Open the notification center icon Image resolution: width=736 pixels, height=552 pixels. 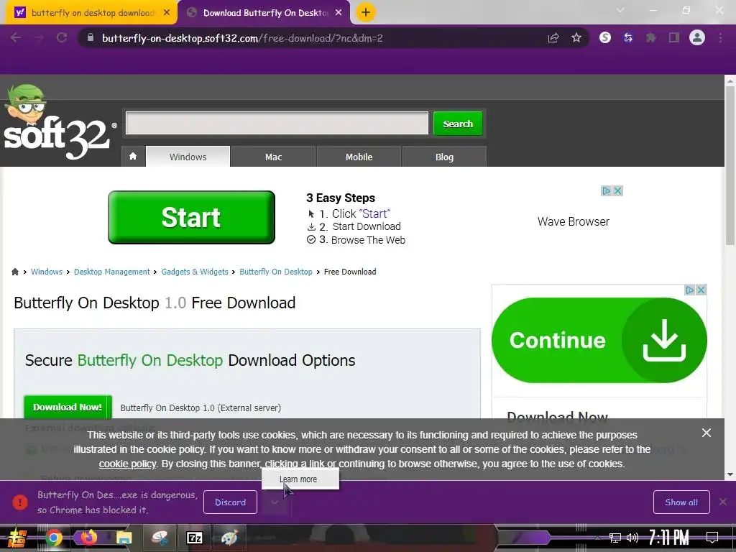click(712, 538)
